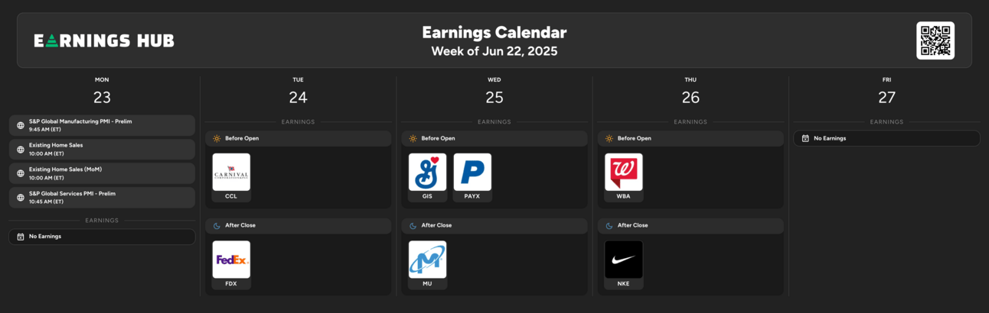Select Thursday's Before Open section header
This screenshot has height=313, width=989.
(690, 138)
